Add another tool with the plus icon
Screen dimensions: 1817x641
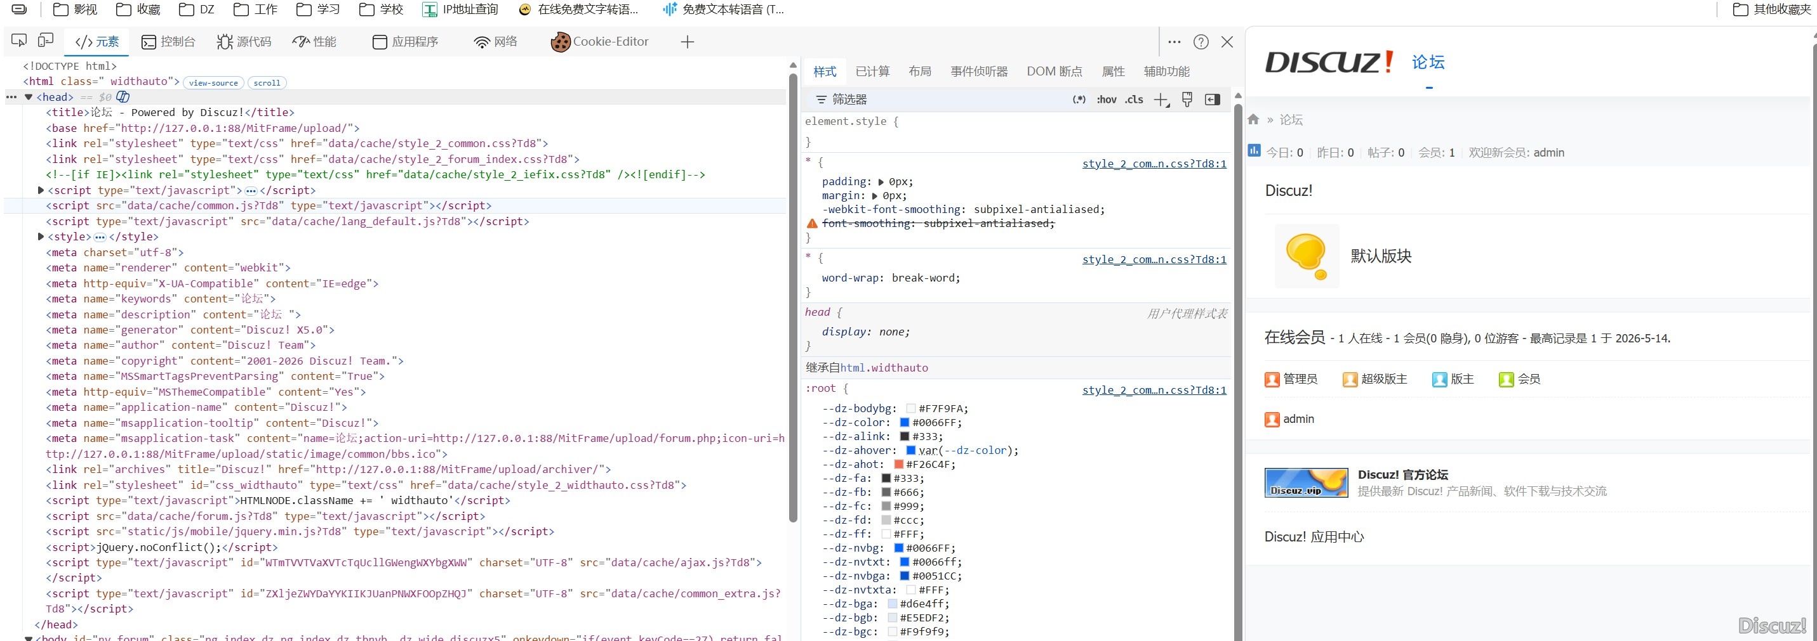tap(688, 42)
